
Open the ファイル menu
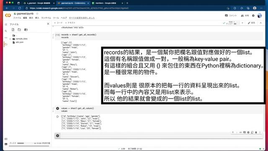click(x=17, y=18)
